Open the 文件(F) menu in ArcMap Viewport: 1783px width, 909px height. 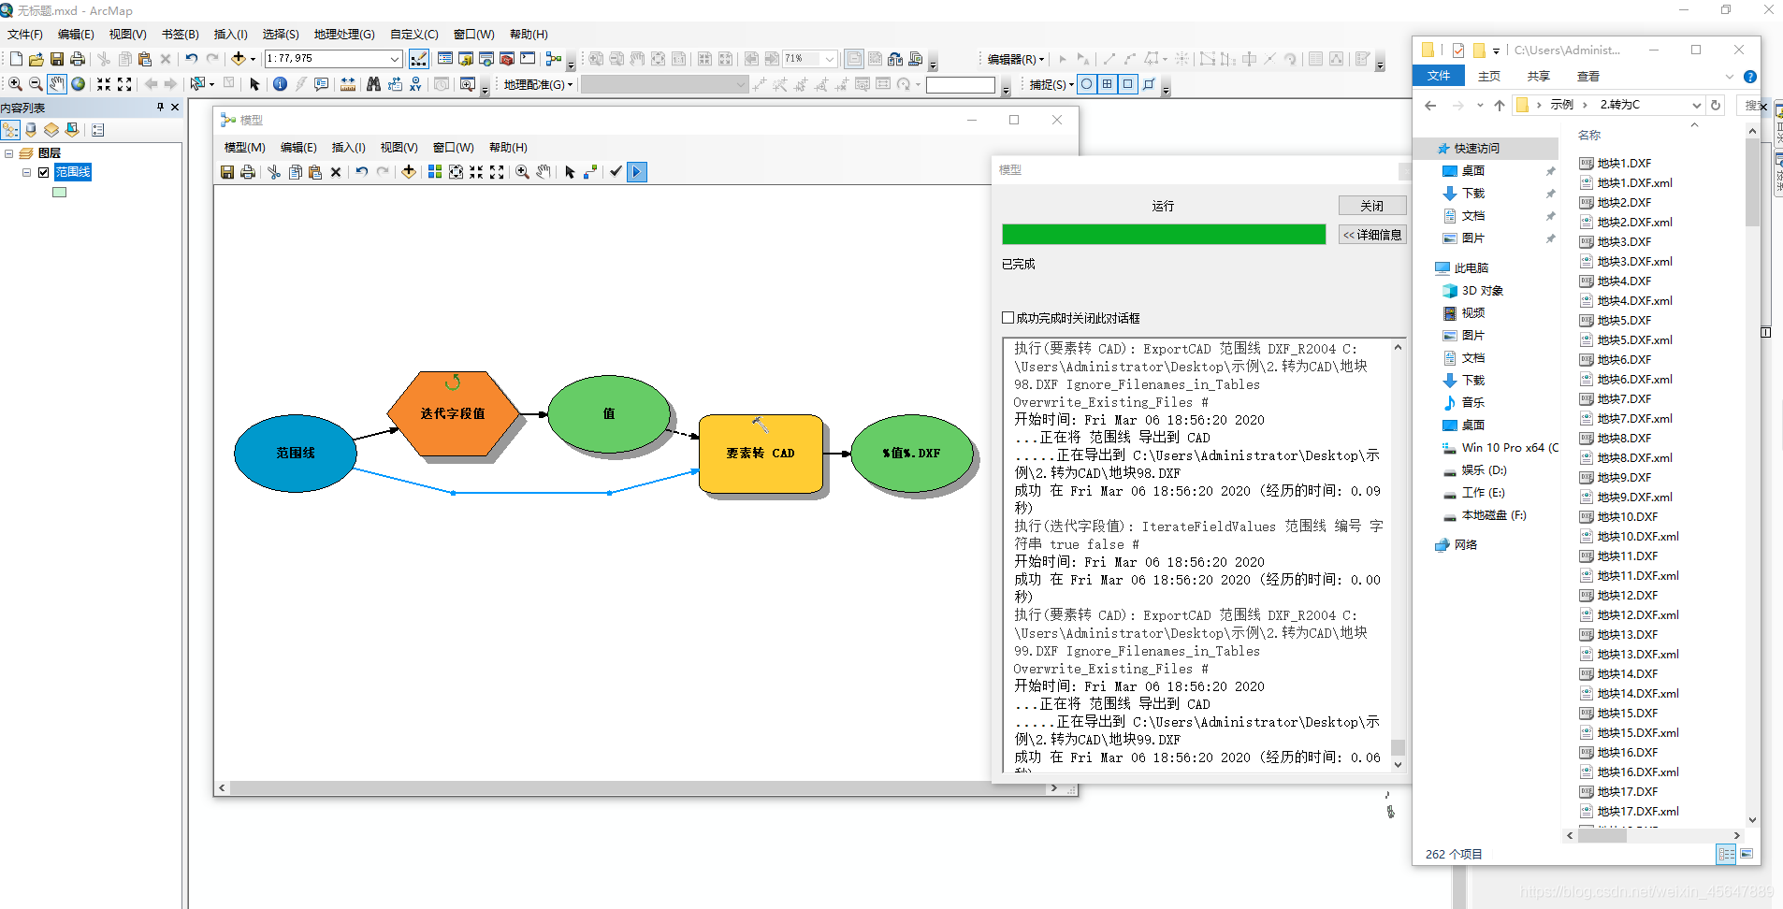click(25, 35)
